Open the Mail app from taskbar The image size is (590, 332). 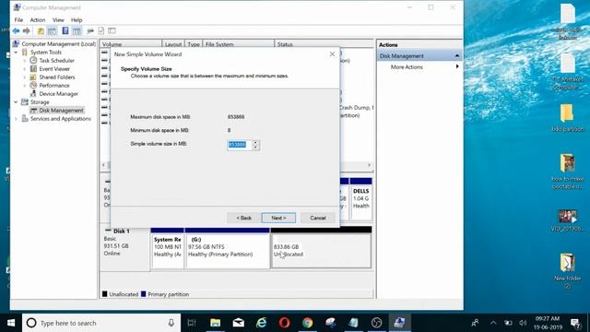click(x=239, y=323)
